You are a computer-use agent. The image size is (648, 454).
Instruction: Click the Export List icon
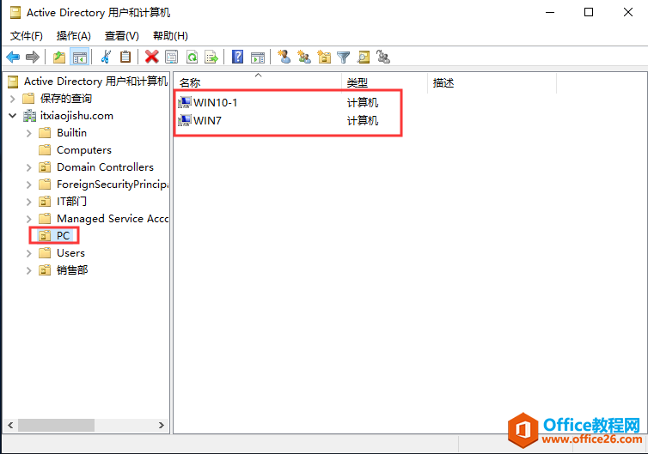(211, 57)
